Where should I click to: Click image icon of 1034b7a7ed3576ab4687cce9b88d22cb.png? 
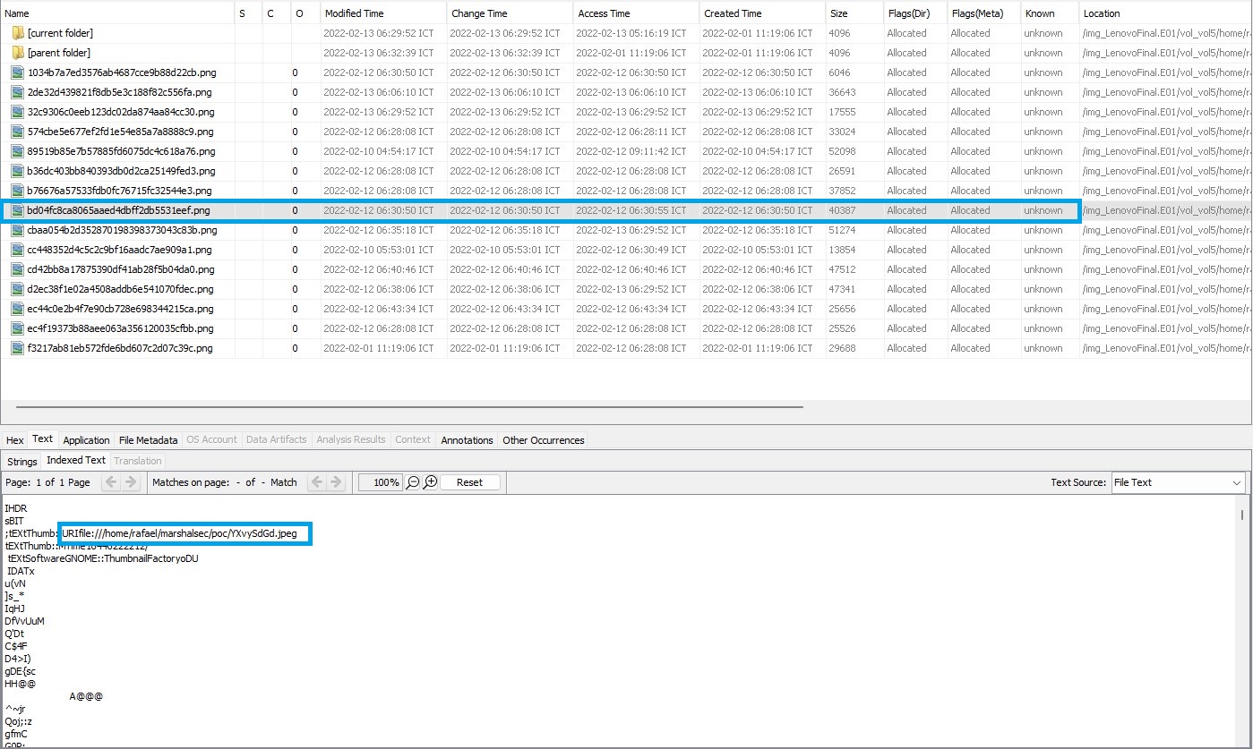17,72
